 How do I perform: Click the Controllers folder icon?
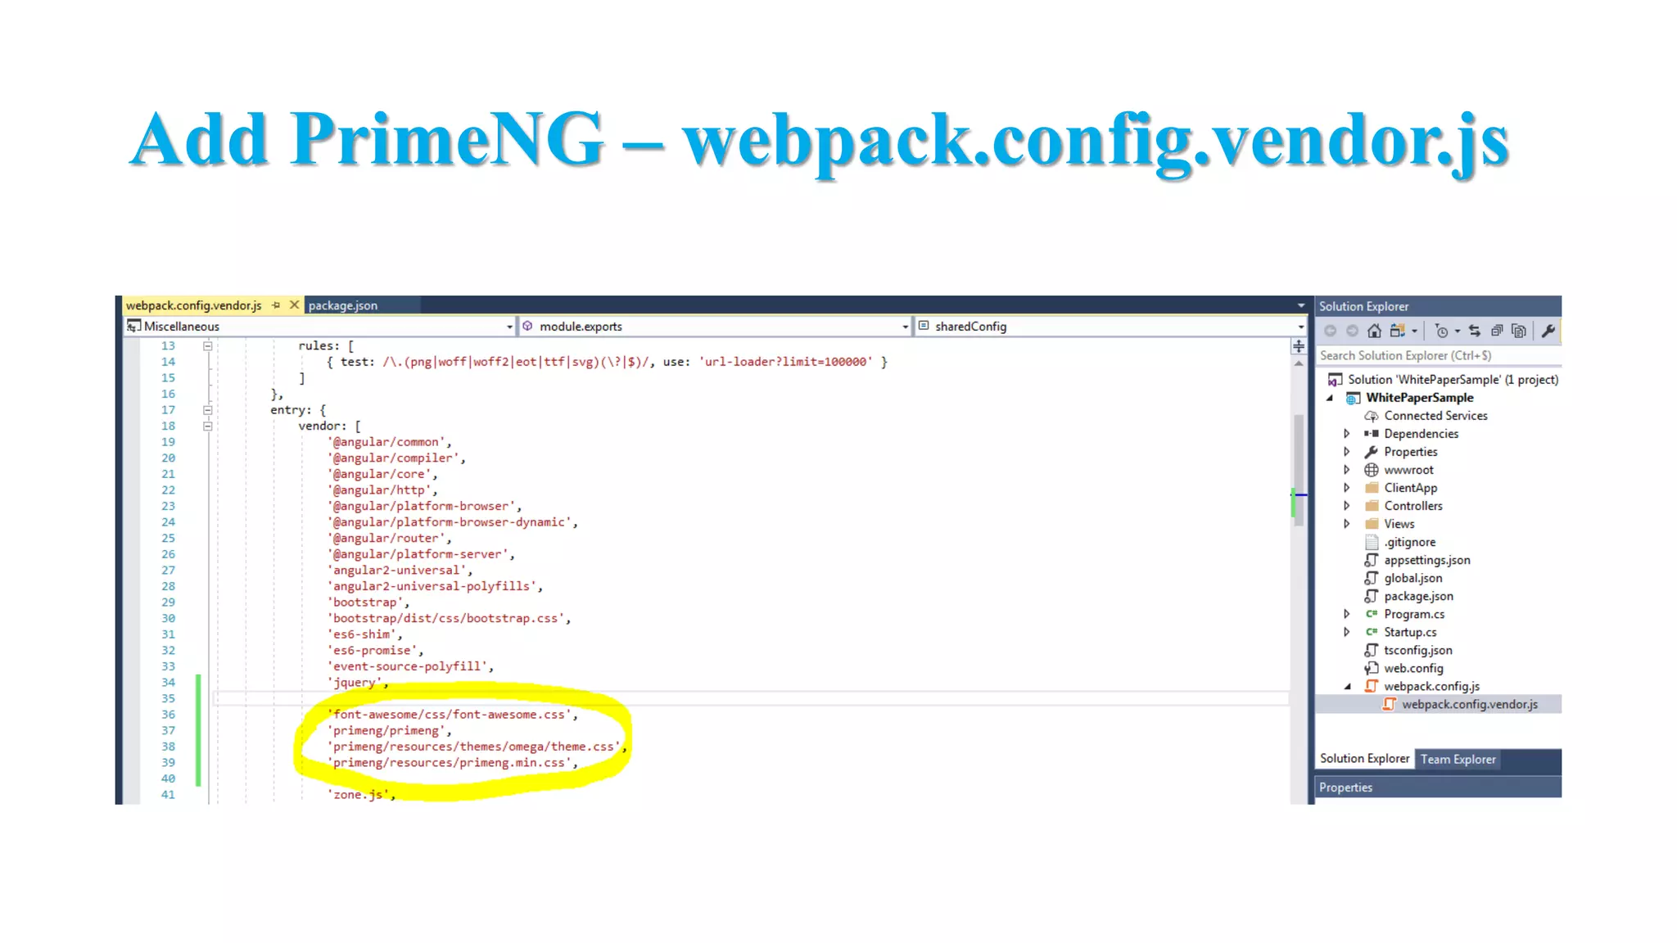pyautogui.click(x=1372, y=506)
